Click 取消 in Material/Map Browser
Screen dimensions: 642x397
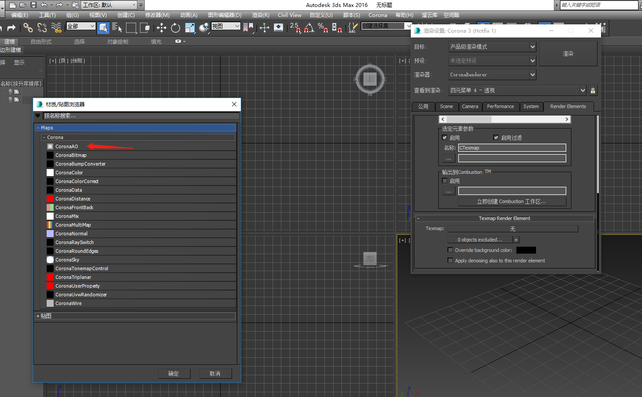[x=215, y=373]
